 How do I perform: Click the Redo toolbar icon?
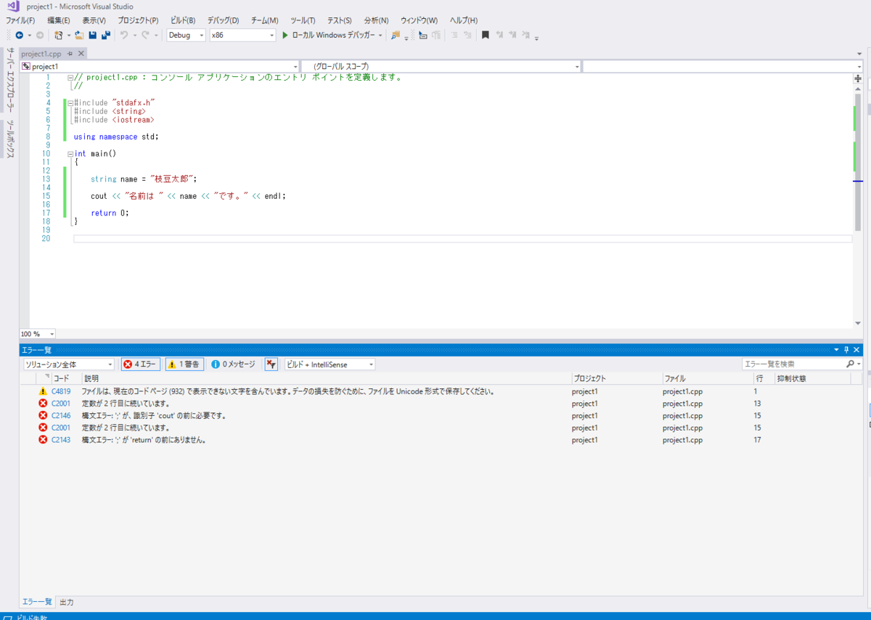[x=145, y=35]
